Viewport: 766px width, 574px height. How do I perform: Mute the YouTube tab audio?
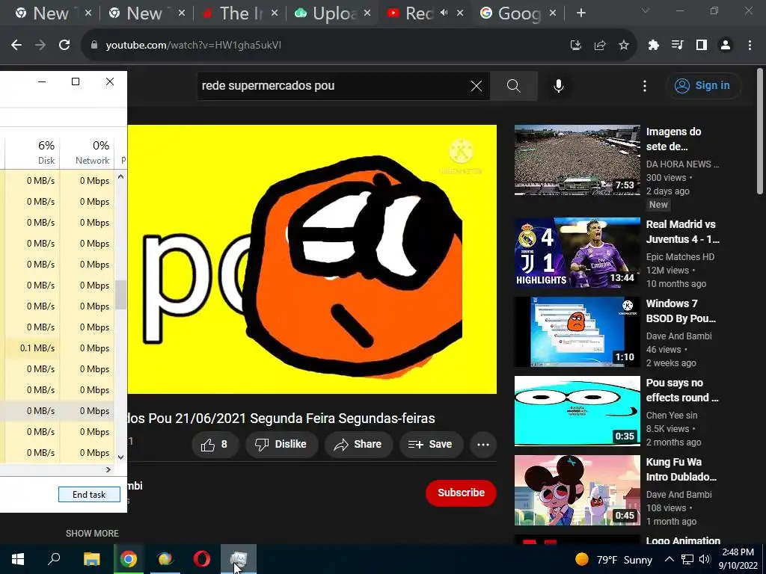coord(444,13)
